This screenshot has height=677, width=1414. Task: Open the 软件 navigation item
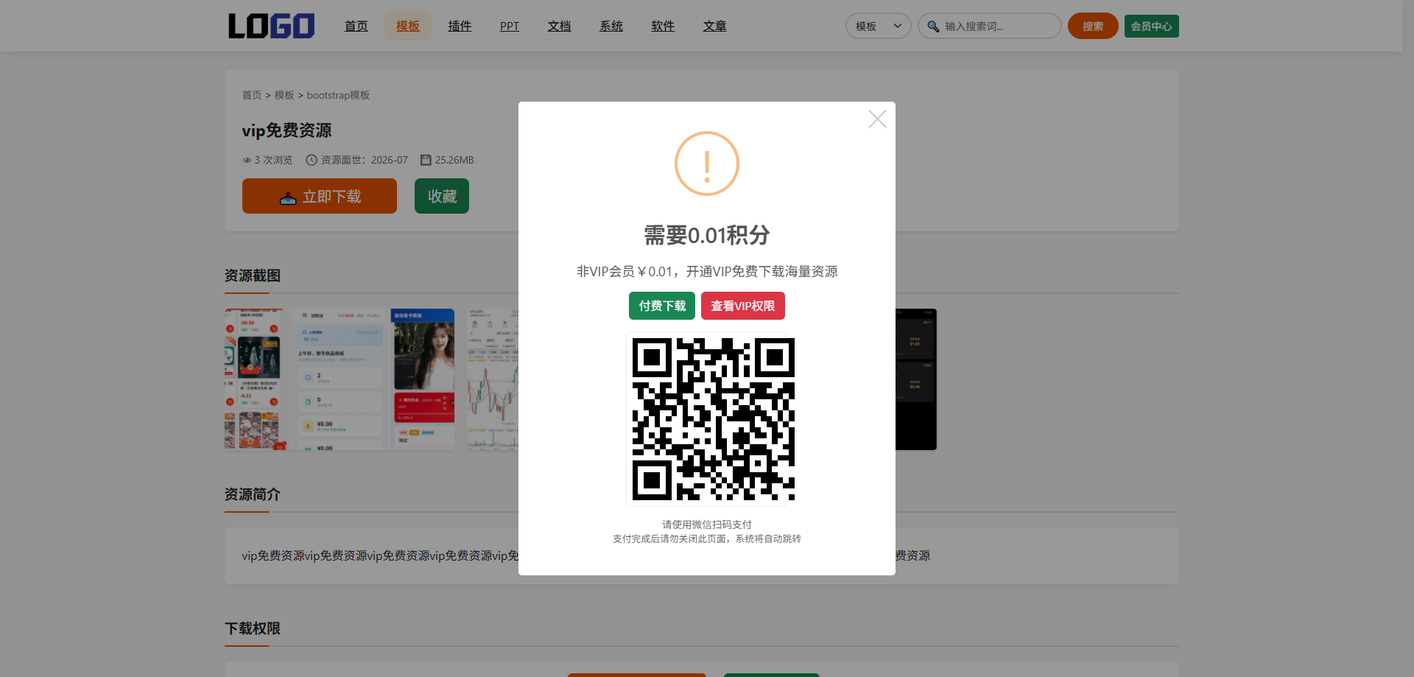pos(663,27)
